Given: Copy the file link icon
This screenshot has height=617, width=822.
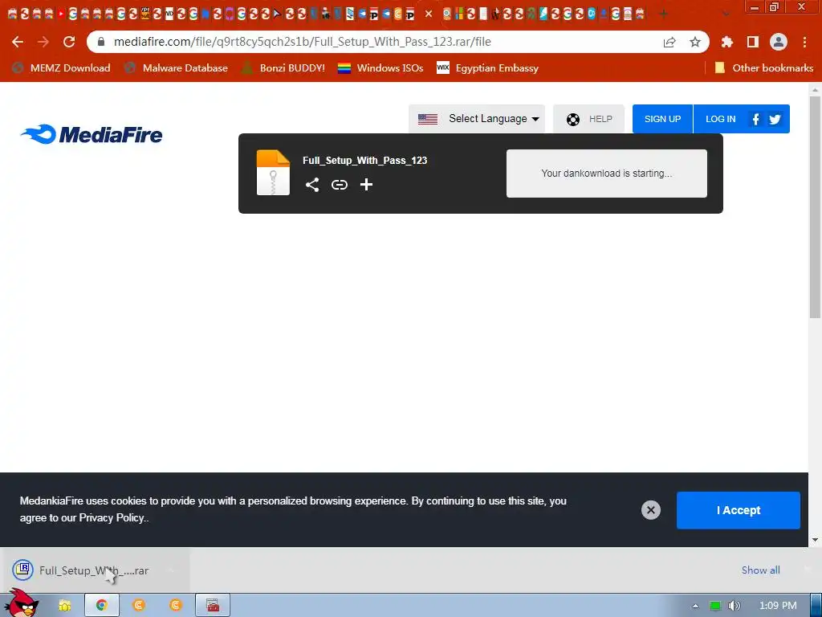Looking at the screenshot, I should [340, 185].
